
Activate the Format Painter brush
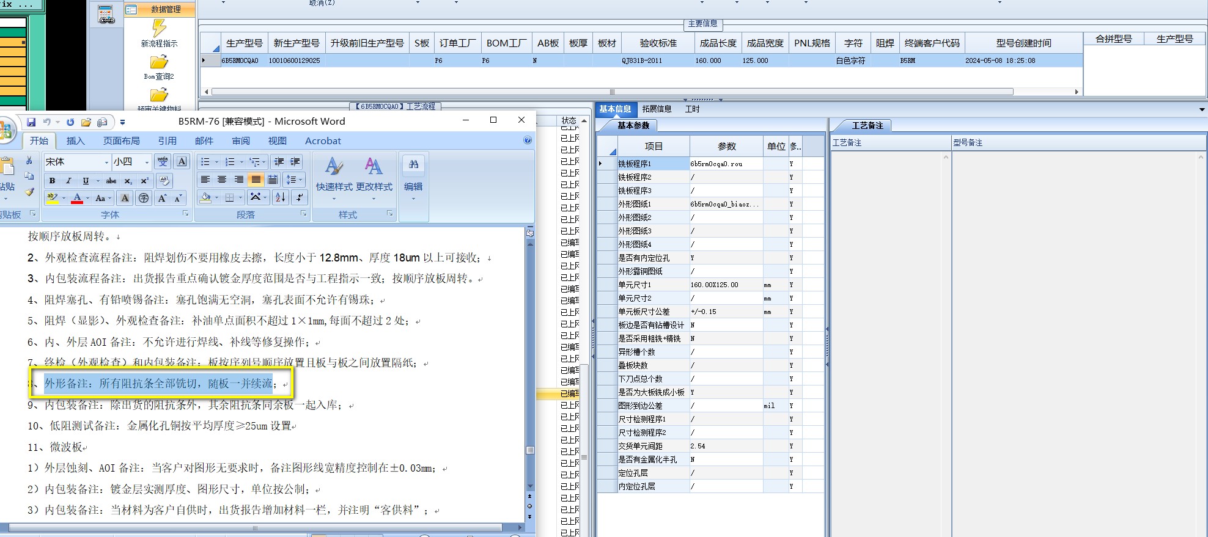(29, 192)
